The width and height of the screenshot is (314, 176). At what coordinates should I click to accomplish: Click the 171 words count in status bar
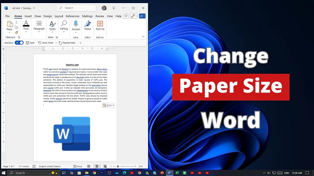coord(24,166)
